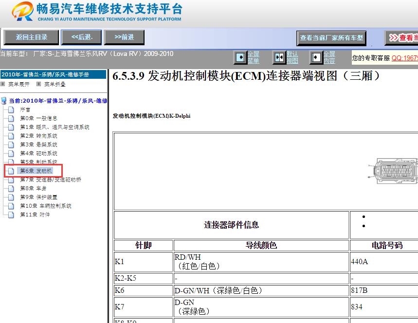Open chapter 第8章 车身
This screenshot has height=323, width=418.
click(x=33, y=188)
